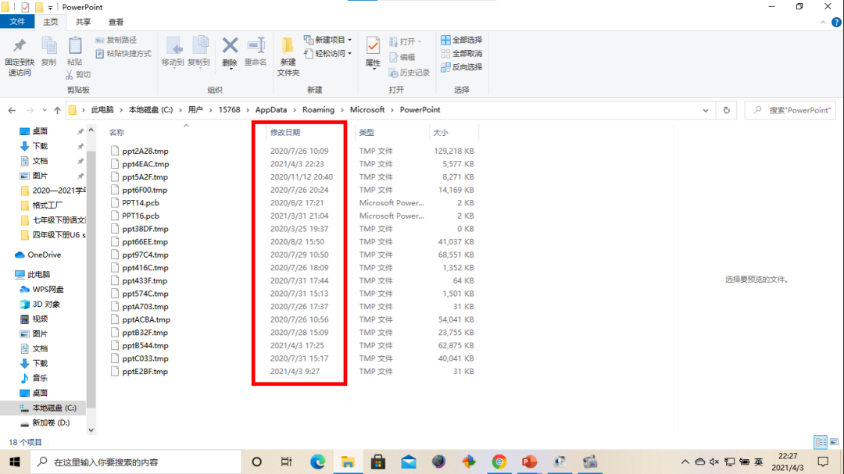Select file pptE2BF.tmp
This screenshot has height=474, width=844.
pyautogui.click(x=145, y=371)
